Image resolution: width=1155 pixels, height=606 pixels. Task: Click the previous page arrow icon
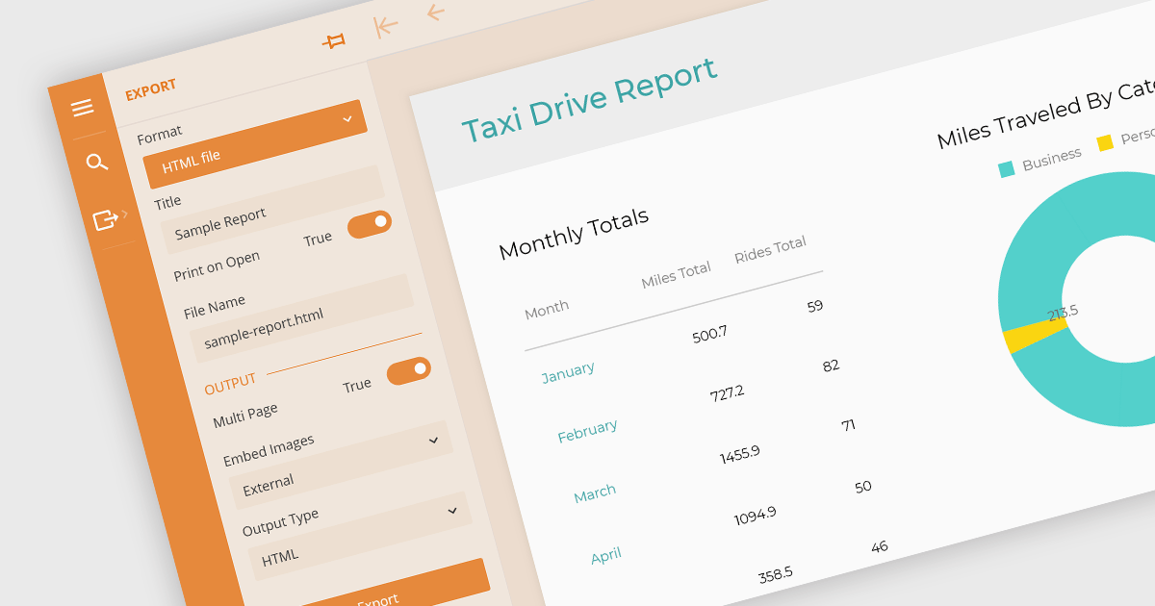point(435,13)
